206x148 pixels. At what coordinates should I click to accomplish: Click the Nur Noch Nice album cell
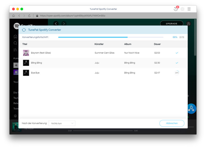click(x=132, y=53)
